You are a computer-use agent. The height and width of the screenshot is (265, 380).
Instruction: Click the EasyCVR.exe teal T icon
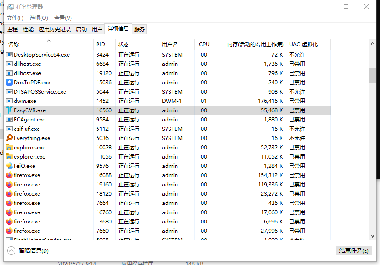pos(9,110)
